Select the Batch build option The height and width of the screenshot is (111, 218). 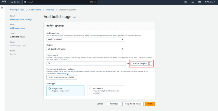click(x=106, y=91)
